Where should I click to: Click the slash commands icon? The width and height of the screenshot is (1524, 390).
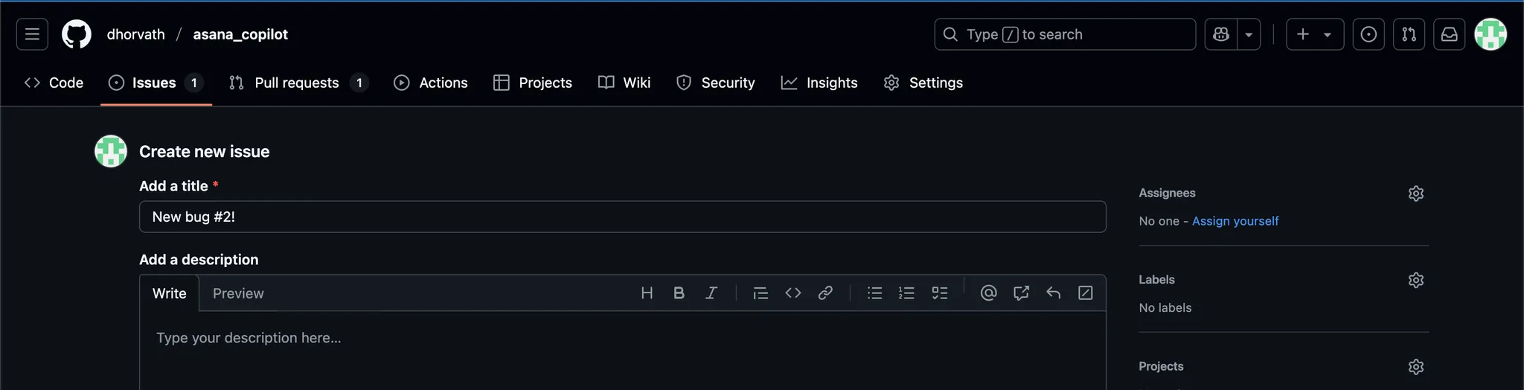(1086, 293)
